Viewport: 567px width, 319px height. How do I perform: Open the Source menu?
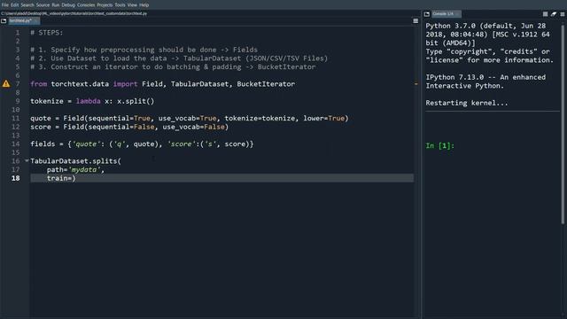tap(43, 5)
